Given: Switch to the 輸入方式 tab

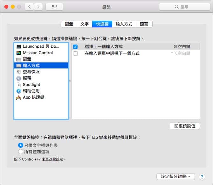Looking at the screenshot, I should 124,24.
